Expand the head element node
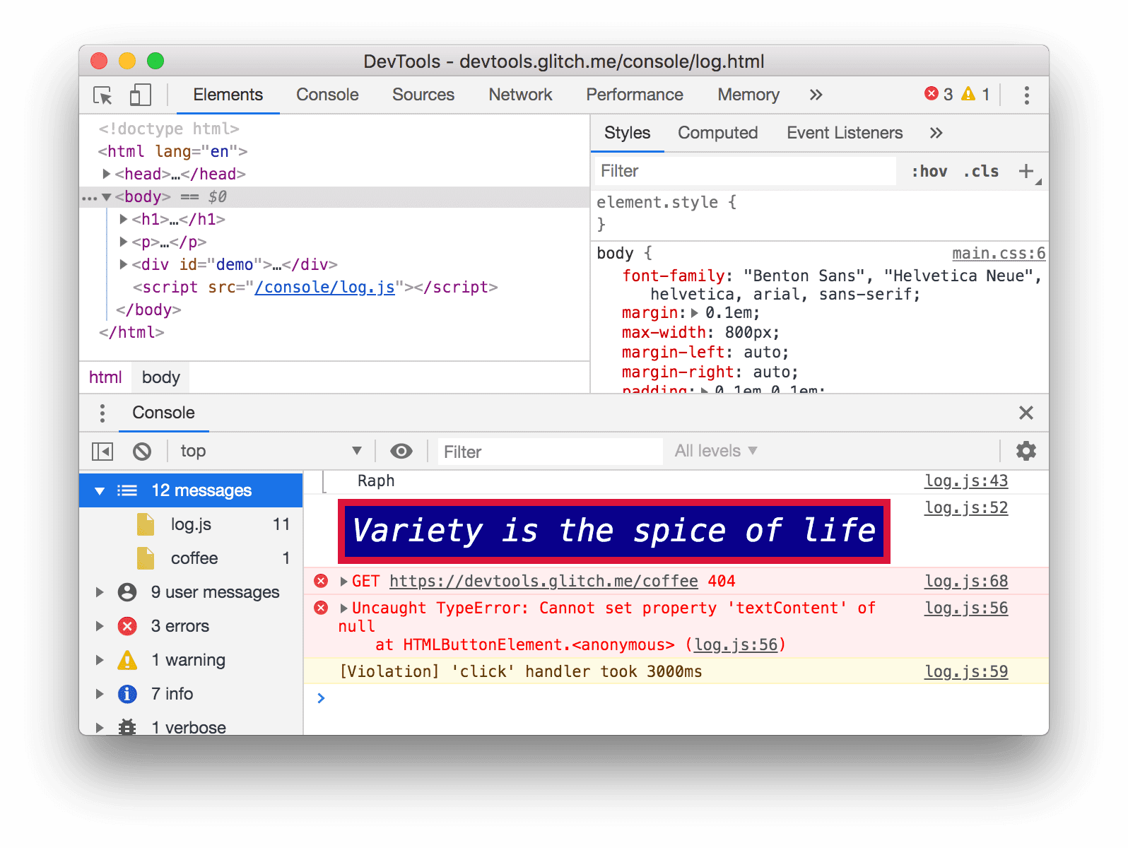The height and width of the screenshot is (848, 1128). 106,174
